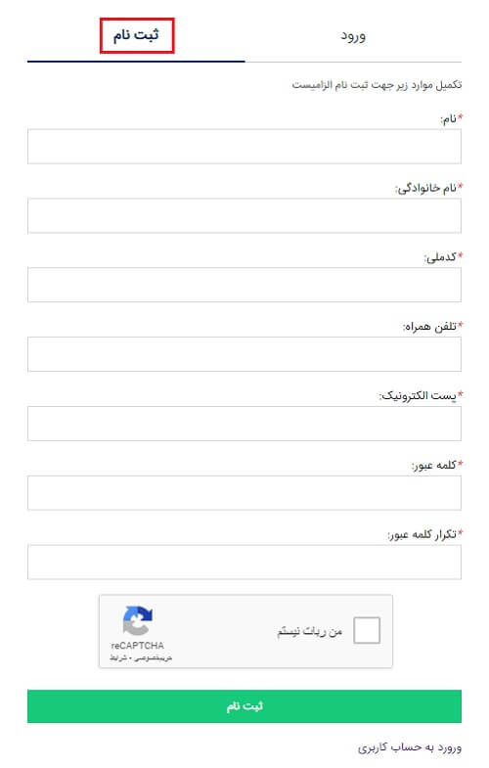Focus the پست الکترونیک email field

click(x=244, y=424)
